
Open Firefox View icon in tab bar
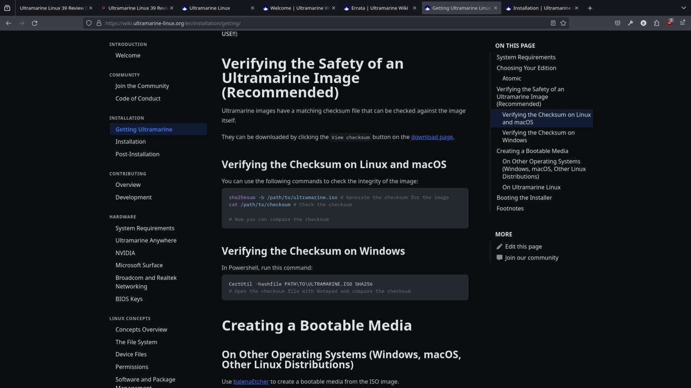pyautogui.click(x=7, y=8)
